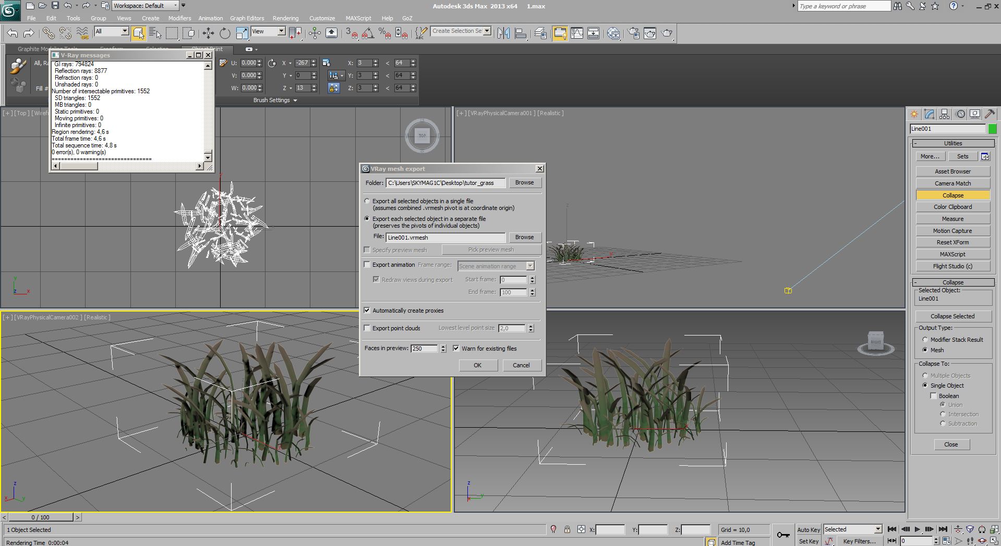This screenshot has width=1001, height=546.
Task: Select Export all selected objects in single file
Action: pos(367,201)
